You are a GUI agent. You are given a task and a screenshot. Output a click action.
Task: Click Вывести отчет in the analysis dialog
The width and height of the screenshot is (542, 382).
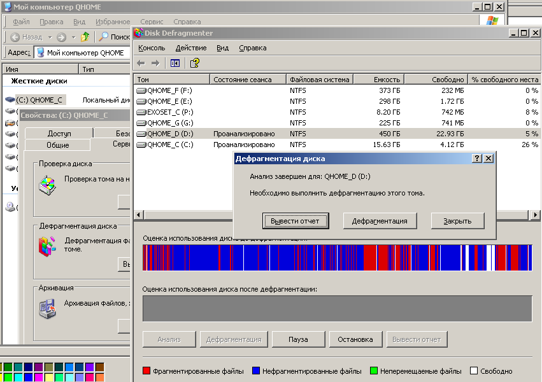295,221
